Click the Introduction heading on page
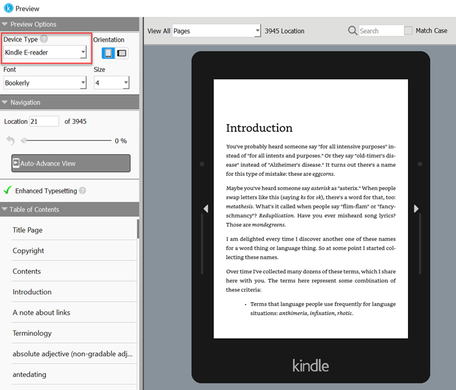The image size is (456, 390). click(x=259, y=128)
